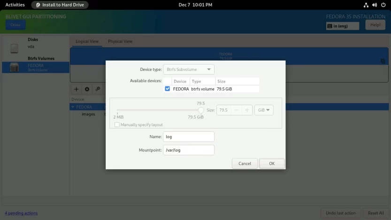Select the FEDORA Btrfs volume icon in sidebar
Screen dimensions: 391x220
tap(14, 68)
